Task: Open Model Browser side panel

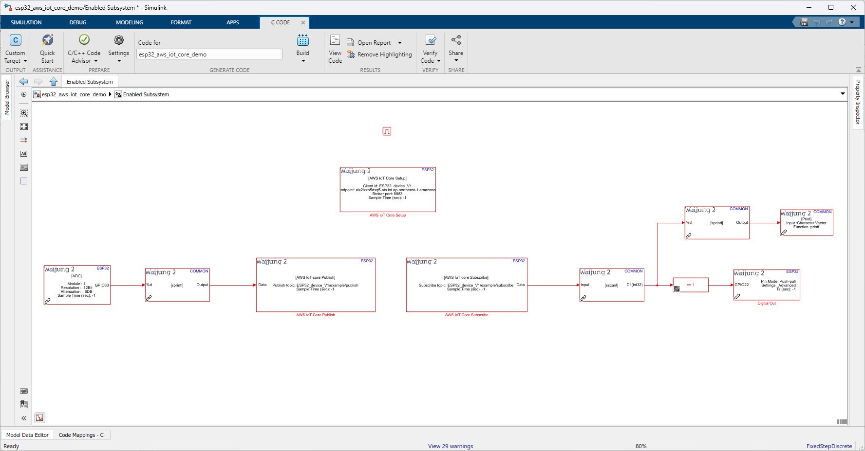Action: (7, 98)
